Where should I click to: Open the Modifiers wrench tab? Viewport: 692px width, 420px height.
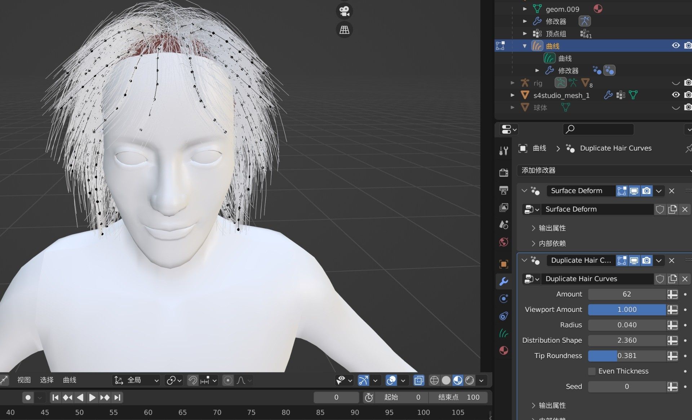(x=504, y=281)
